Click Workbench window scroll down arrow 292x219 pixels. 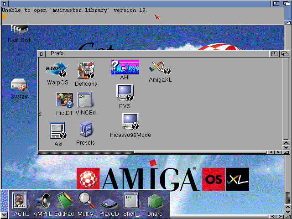click(x=288, y=212)
